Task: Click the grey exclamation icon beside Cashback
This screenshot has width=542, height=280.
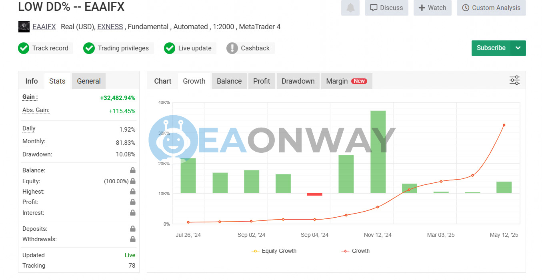Action: (232, 48)
